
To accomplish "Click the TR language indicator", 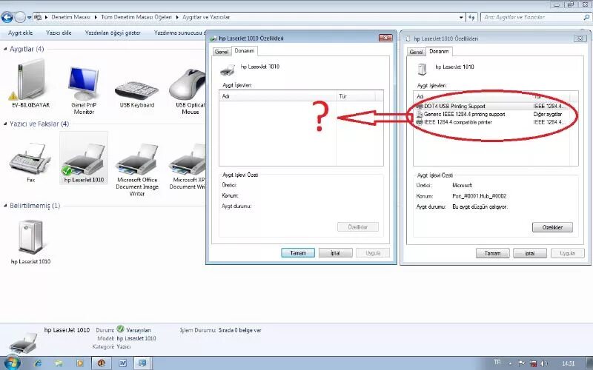I will click(497, 363).
